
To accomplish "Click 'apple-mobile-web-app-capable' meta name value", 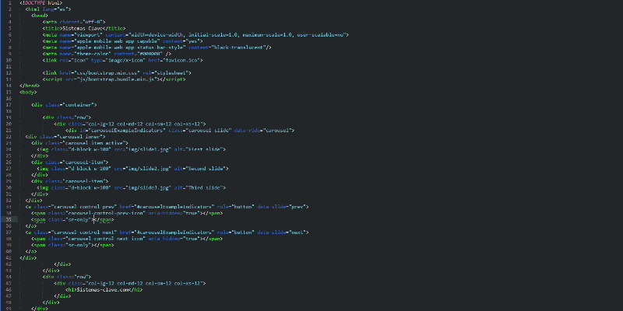I will pos(117,41).
